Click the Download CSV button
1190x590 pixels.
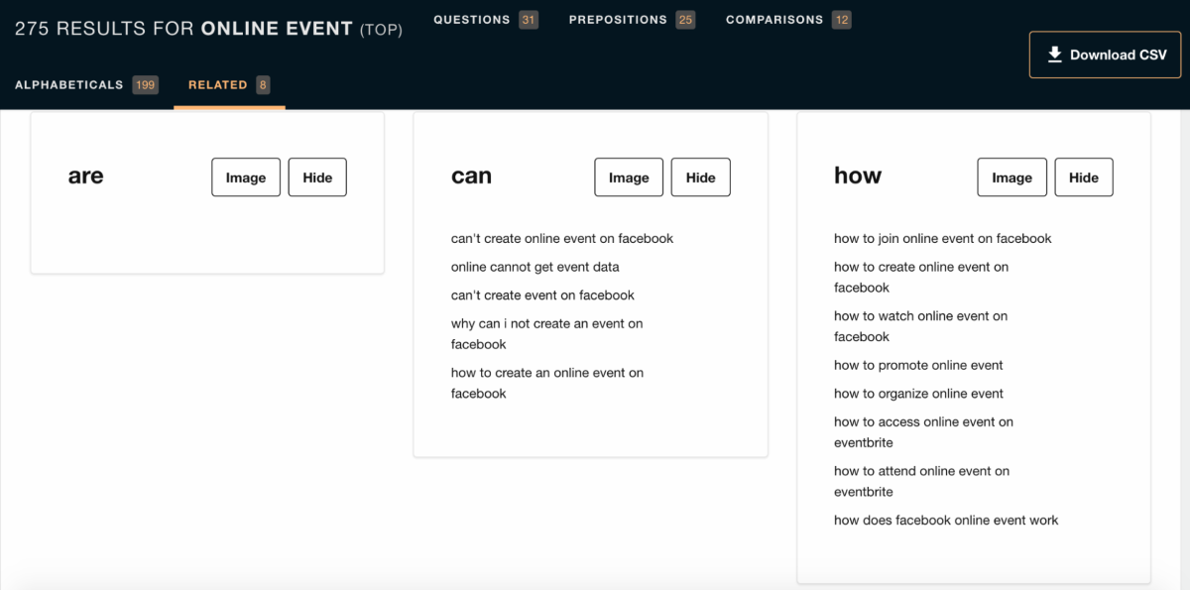[x=1106, y=55]
